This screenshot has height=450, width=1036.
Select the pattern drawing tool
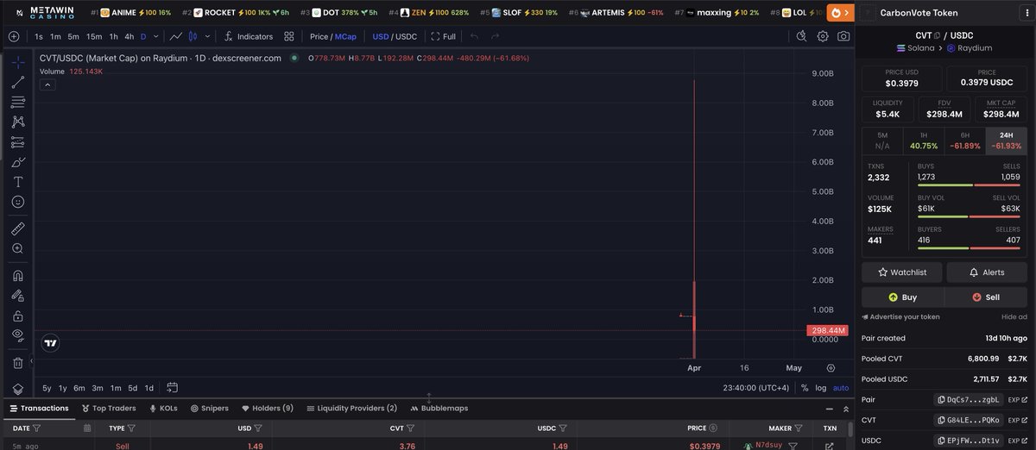(18, 122)
